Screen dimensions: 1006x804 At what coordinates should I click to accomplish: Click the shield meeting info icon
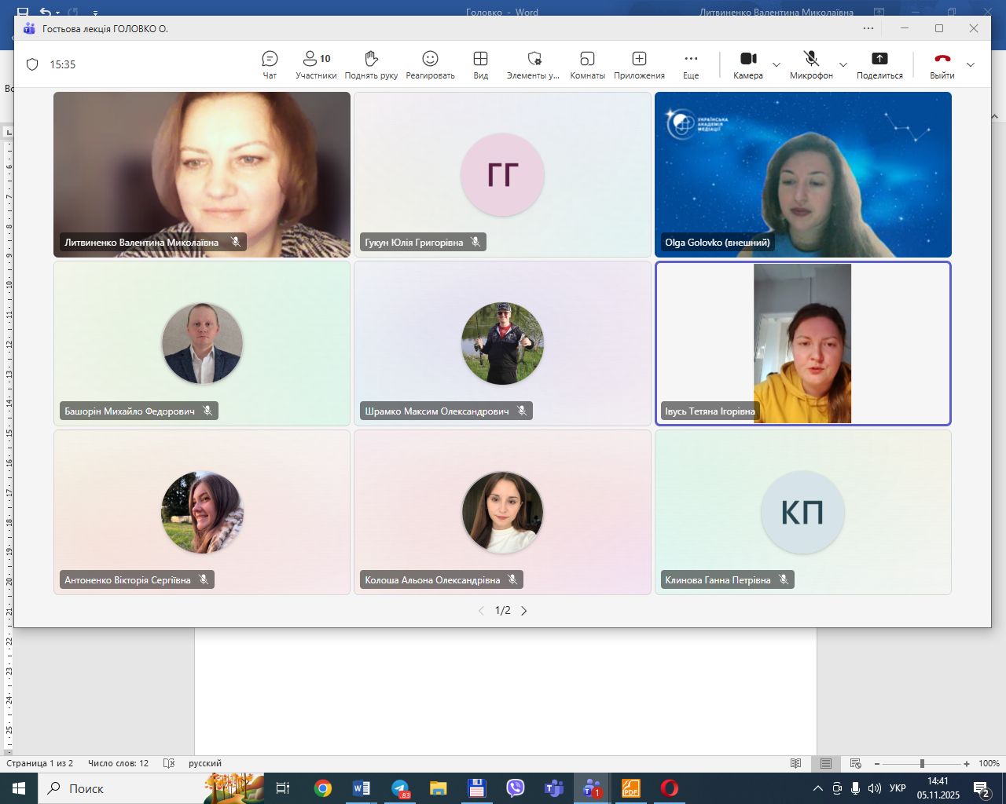point(32,64)
